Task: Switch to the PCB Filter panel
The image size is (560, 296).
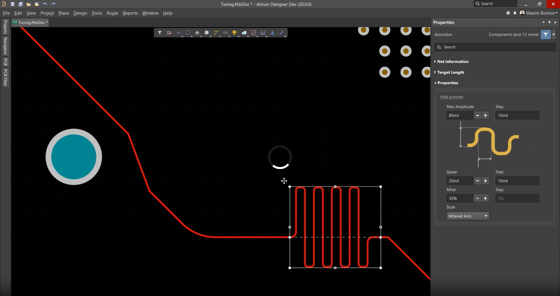Action: click(5, 75)
